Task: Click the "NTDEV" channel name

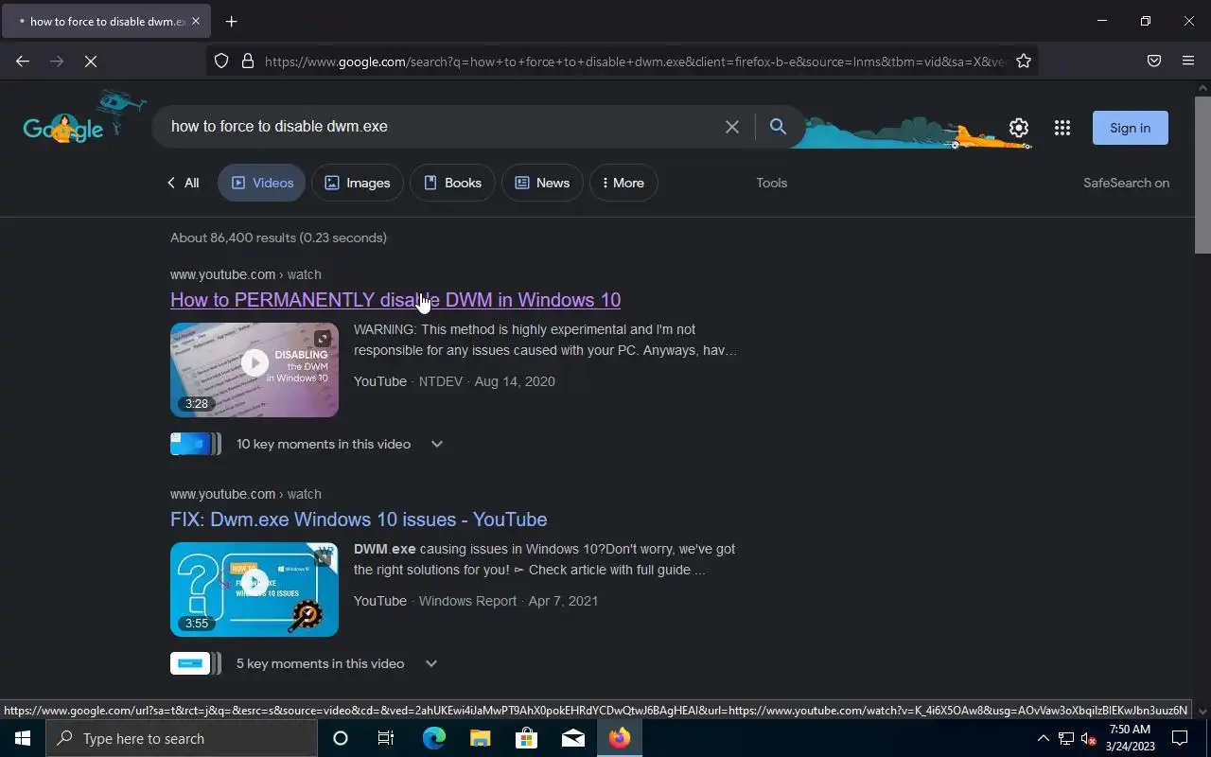Action: coord(441,381)
